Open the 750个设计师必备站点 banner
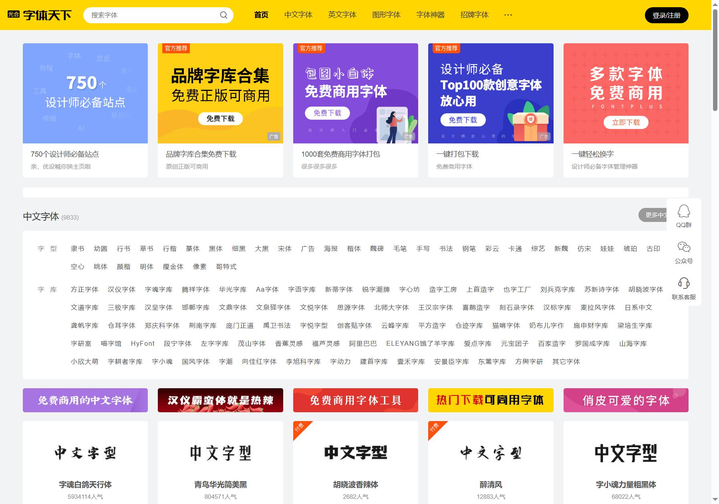The height and width of the screenshot is (504, 719). (85, 93)
